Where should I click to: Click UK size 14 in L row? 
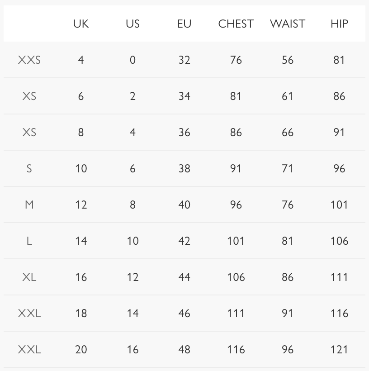pos(81,241)
